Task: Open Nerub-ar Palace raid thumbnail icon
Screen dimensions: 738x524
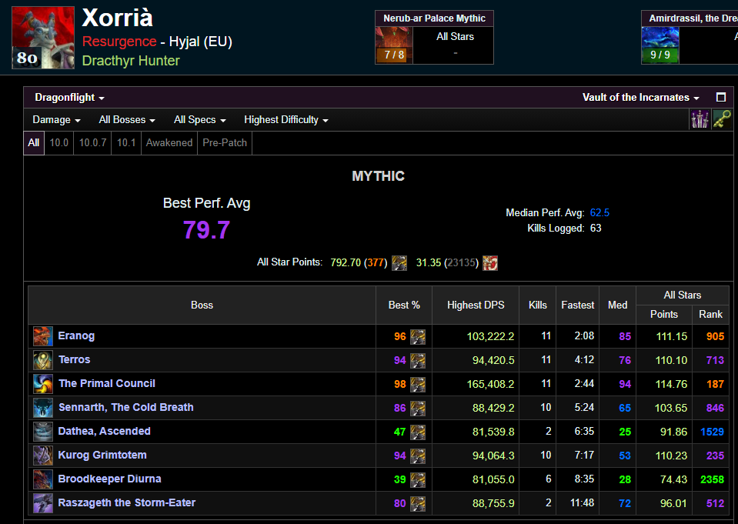Action: coord(394,45)
